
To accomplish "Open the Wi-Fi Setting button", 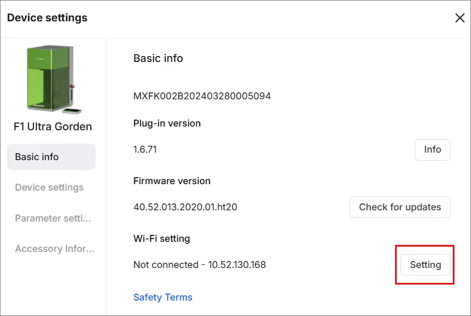I will pos(426,265).
